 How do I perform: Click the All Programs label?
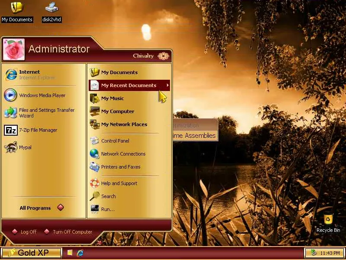tap(35, 208)
